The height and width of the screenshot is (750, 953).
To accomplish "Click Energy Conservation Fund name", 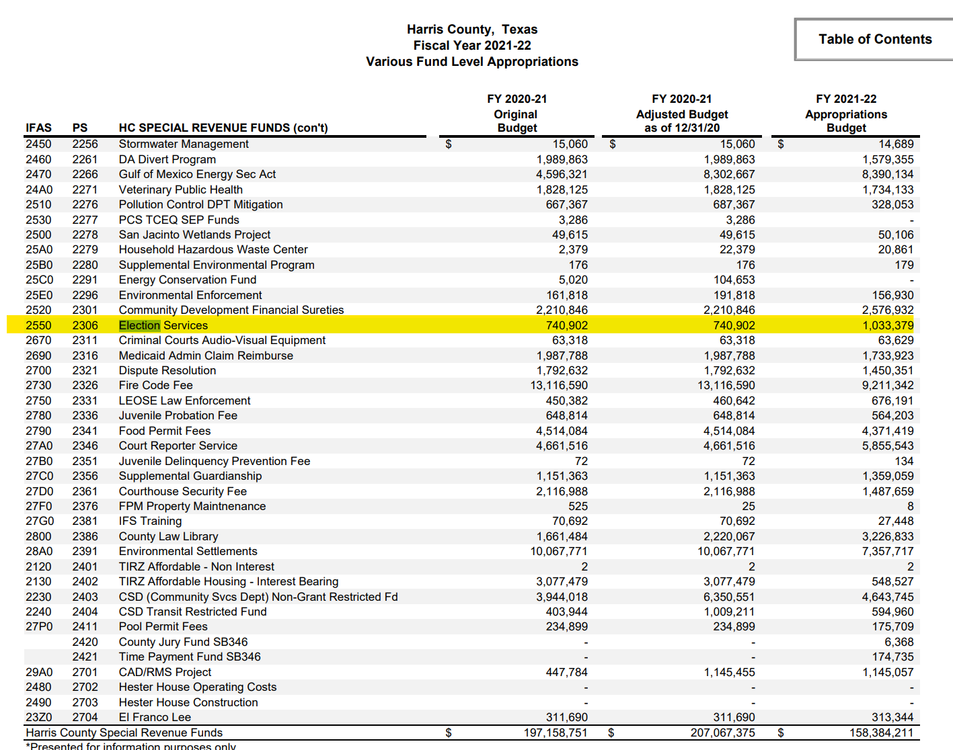I will click(x=188, y=280).
